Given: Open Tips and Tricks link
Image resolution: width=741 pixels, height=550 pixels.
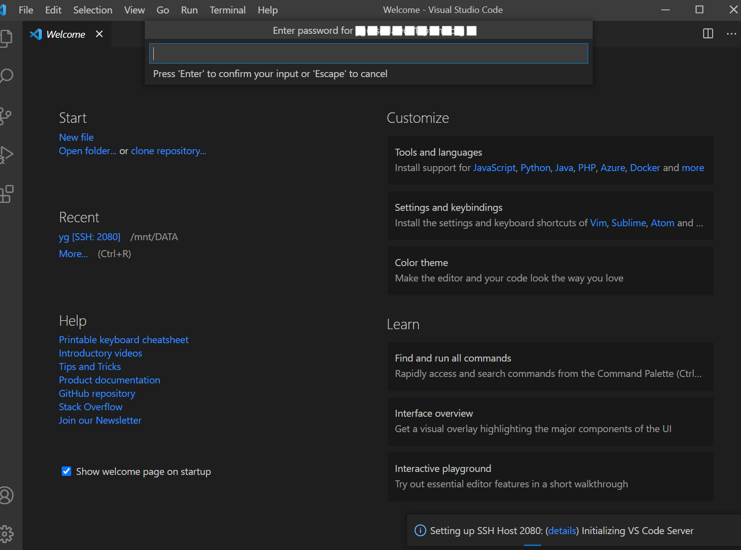Looking at the screenshot, I should (90, 367).
